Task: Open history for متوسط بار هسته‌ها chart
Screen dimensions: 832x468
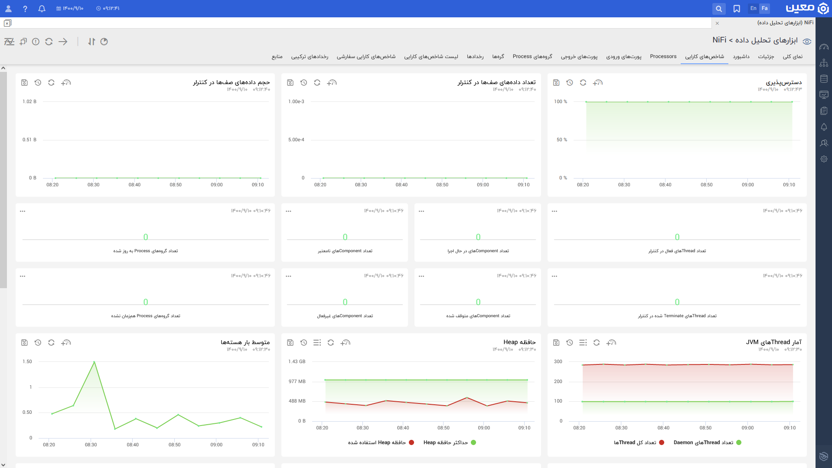Action: [38, 342]
